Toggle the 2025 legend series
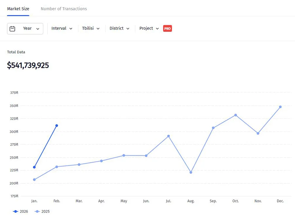 pos(42,212)
